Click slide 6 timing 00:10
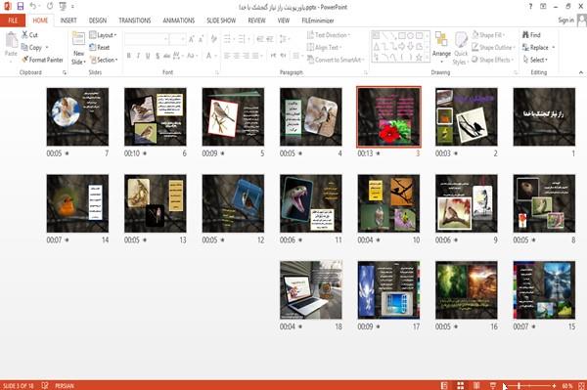The image size is (587, 390). point(132,153)
